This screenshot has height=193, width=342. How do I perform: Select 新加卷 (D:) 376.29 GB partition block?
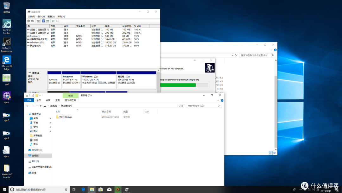coord(136,80)
